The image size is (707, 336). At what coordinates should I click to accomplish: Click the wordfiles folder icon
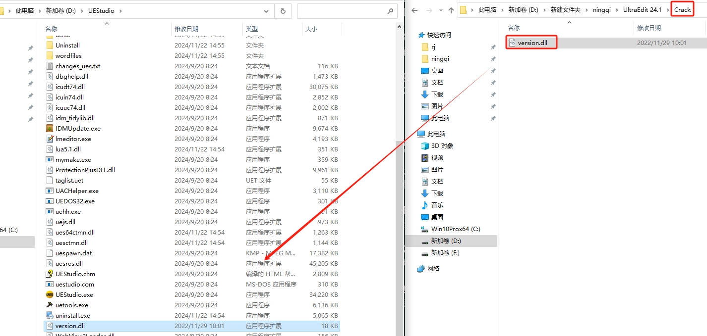[x=49, y=55]
